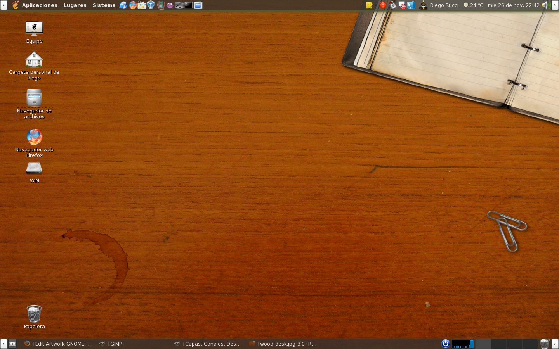The width and height of the screenshot is (559, 349).
Task: Open the calendar from the date and time
Action: [514, 5]
